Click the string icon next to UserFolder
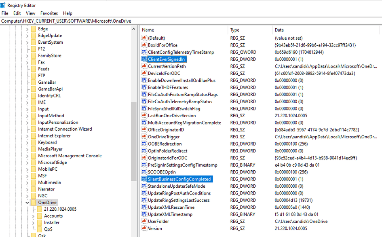This screenshot has width=382, height=237. tap(144, 221)
